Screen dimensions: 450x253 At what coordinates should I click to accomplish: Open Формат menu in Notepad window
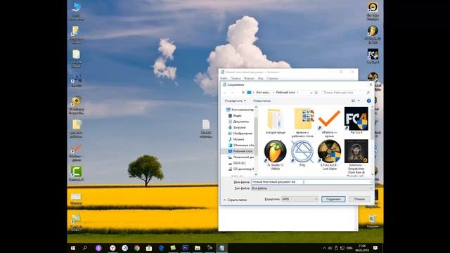tap(249, 78)
